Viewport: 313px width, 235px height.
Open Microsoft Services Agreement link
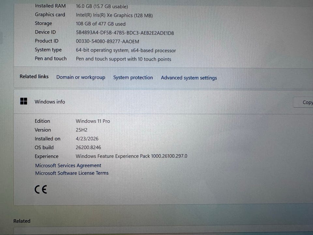coord(68,165)
